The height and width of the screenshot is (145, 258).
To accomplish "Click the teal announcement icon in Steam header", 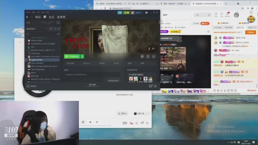I will 120,13.
